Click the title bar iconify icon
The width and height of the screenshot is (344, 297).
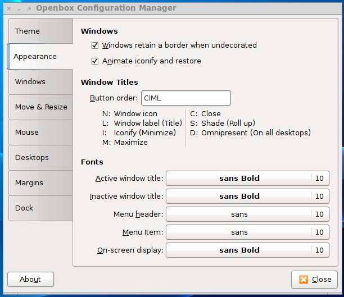coord(19,9)
